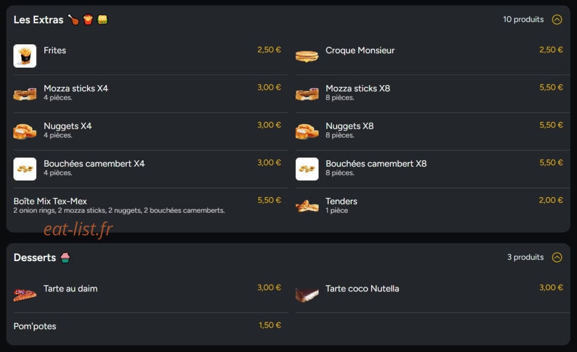Open the Tarte coco Nutella picture
Screen dimensions: 577x352
click(307, 295)
